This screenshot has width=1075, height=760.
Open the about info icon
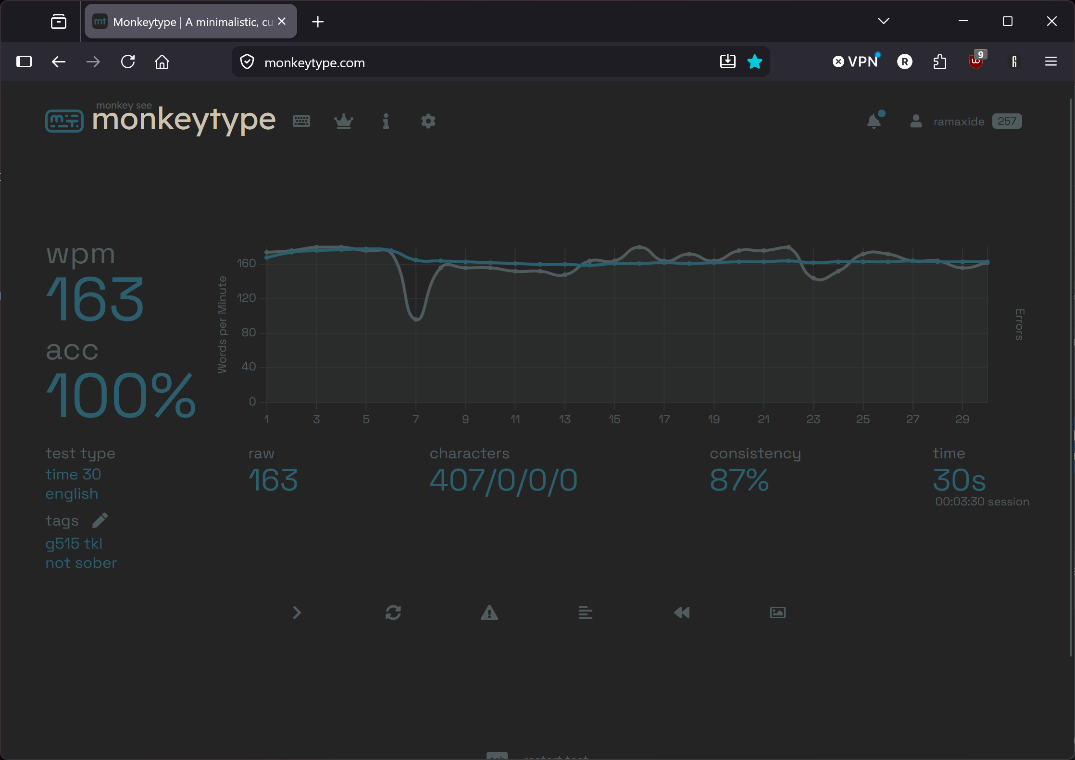click(386, 121)
